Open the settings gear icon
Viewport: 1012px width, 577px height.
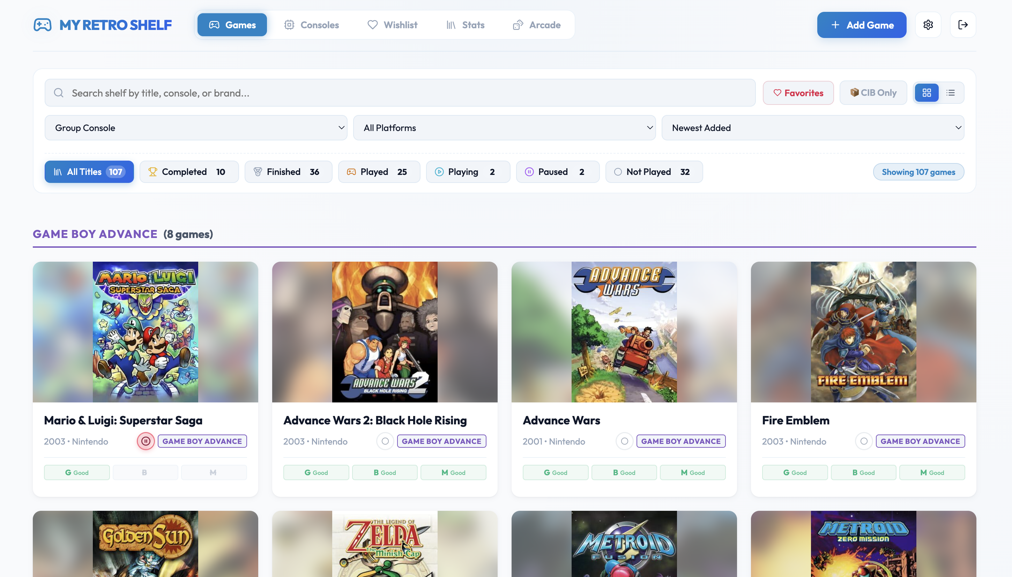[x=928, y=25]
